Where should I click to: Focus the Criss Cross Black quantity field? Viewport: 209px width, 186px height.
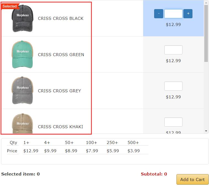tap(173, 14)
